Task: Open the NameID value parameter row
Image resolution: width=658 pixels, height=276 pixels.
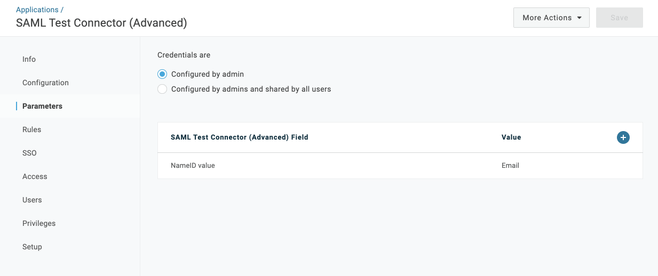Action: point(193,166)
